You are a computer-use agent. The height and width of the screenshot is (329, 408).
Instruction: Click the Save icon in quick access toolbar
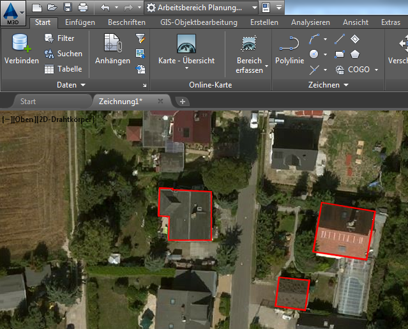click(x=67, y=8)
